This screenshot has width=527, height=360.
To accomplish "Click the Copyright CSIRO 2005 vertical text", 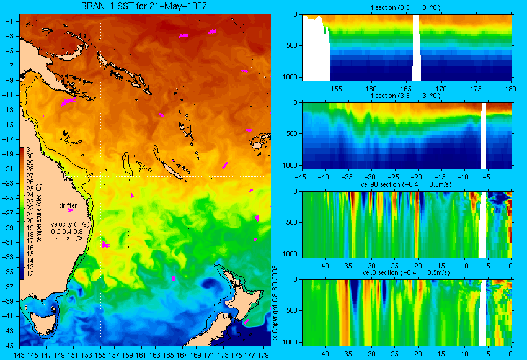I will coord(275,304).
